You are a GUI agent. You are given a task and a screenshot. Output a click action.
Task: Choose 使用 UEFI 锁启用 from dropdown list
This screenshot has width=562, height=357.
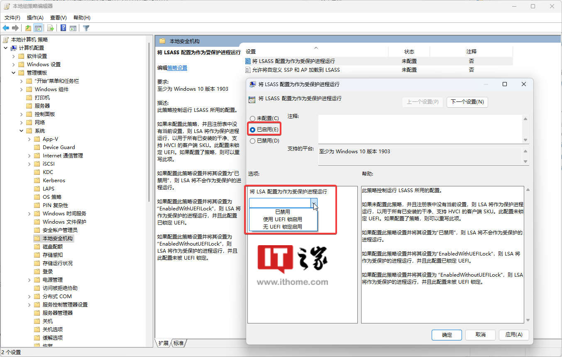click(x=283, y=220)
